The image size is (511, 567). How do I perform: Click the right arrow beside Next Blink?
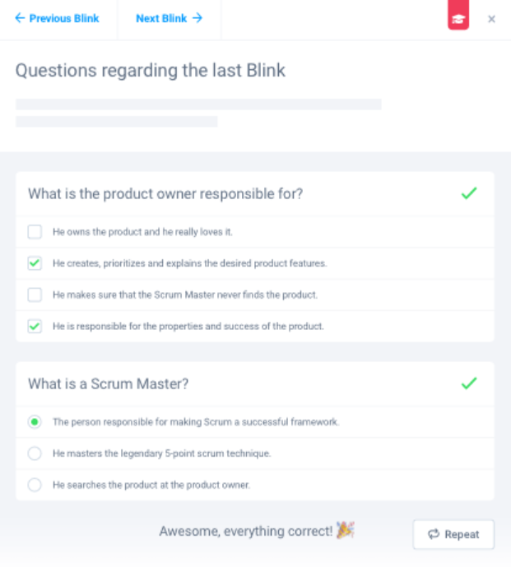[197, 18]
